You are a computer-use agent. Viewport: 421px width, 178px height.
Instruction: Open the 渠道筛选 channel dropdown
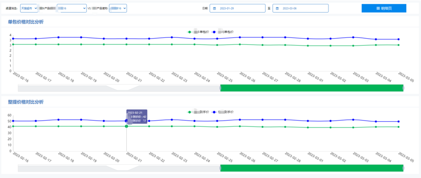pos(29,8)
